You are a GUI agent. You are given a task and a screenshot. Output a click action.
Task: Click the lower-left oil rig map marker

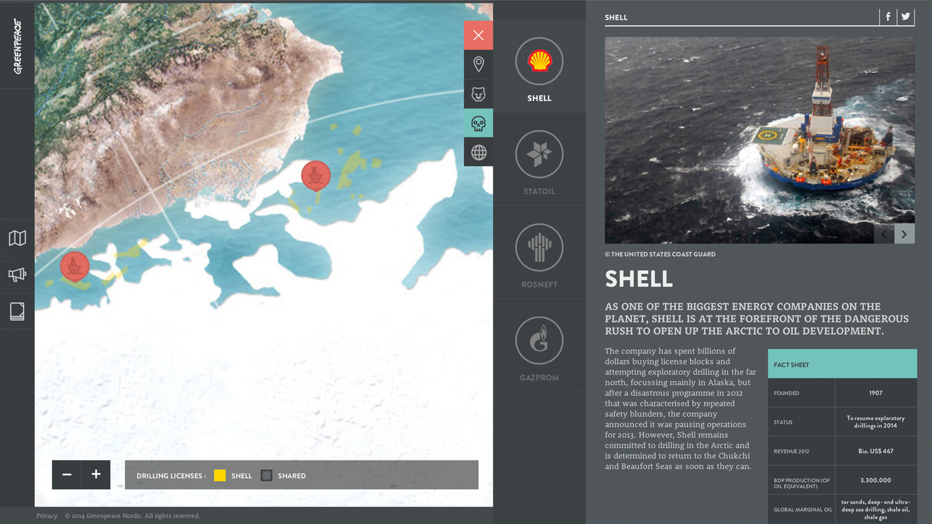[x=75, y=267]
